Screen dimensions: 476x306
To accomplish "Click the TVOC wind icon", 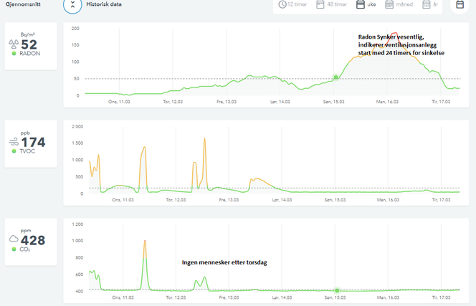I will click(13, 142).
